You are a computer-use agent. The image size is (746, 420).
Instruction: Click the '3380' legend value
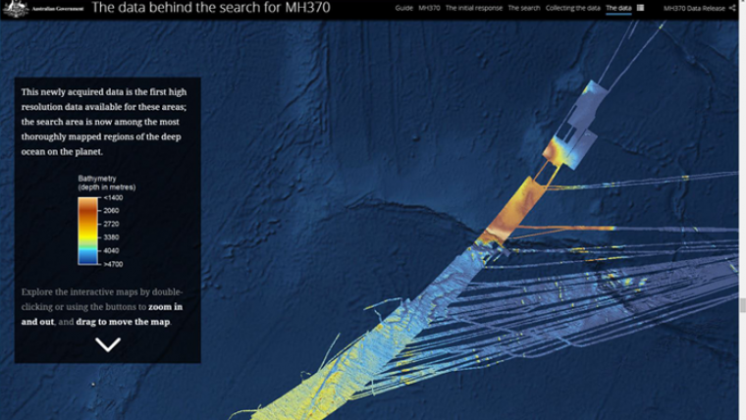(x=111, y=236)
